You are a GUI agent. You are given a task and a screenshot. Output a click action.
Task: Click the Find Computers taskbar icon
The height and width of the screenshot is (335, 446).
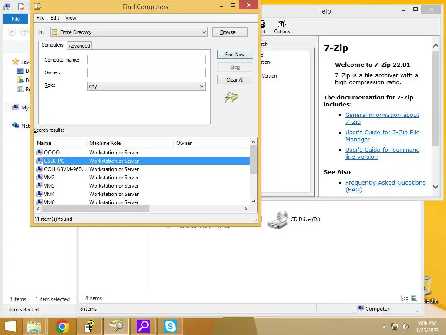pos(116,326)
